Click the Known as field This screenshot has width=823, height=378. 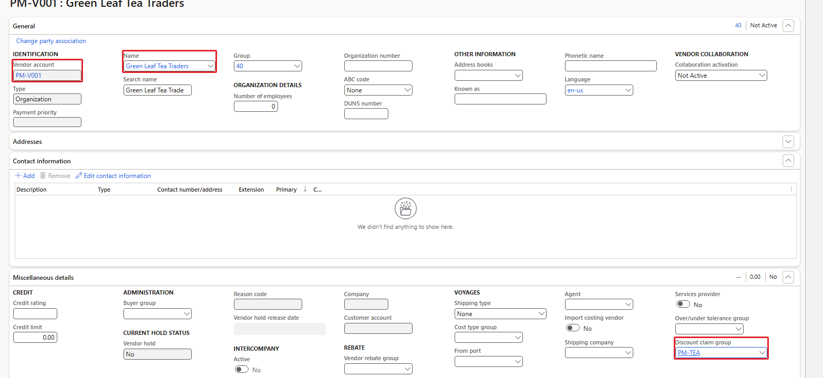(500, 99)
